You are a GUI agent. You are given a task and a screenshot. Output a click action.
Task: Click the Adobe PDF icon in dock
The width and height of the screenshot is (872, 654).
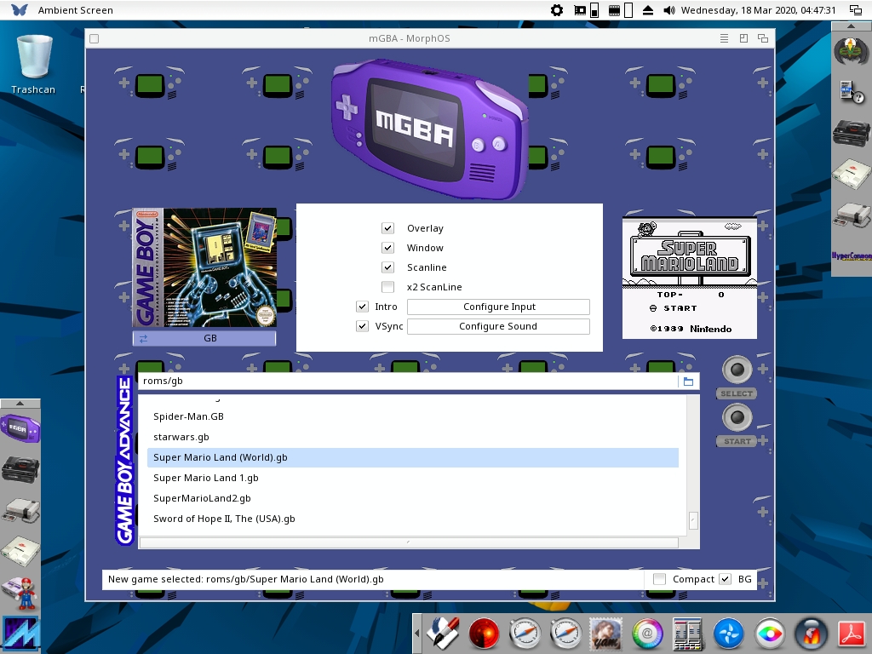853,634
